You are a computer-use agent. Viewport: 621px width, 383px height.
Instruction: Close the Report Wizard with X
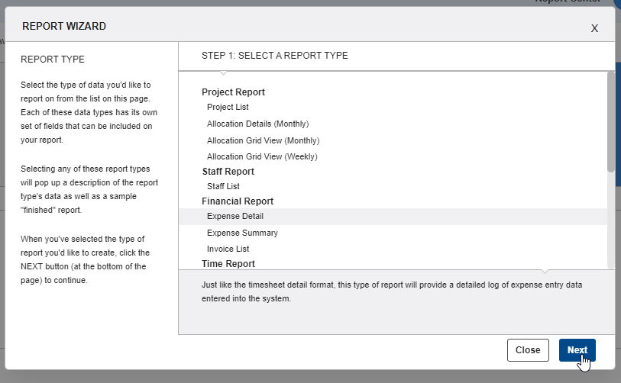(594, 28)
